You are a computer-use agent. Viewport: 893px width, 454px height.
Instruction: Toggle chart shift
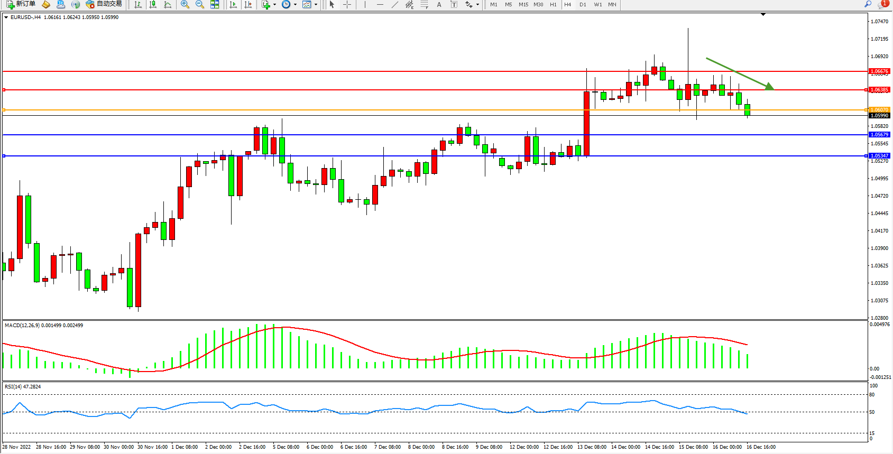(248, 4)
